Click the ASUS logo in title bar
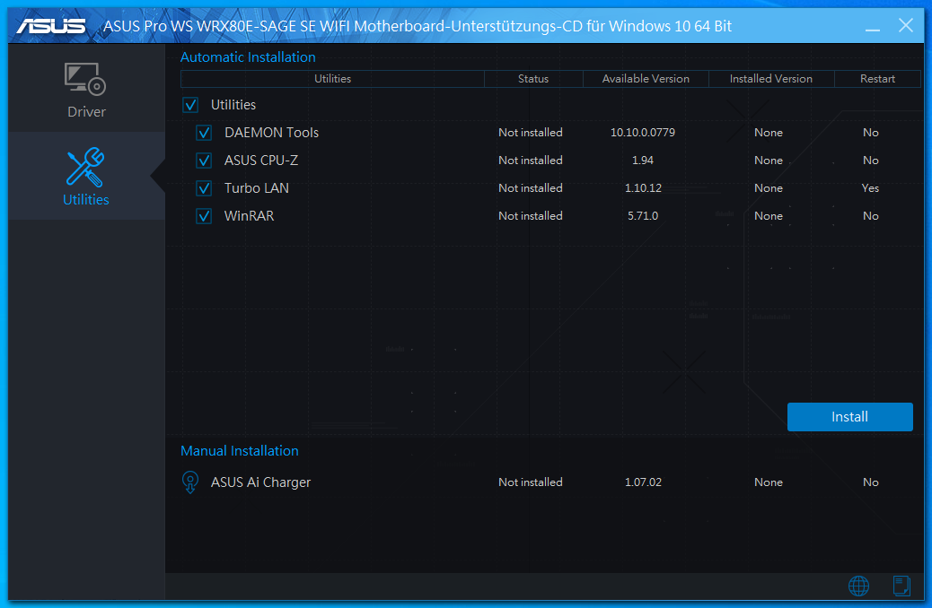 point(51,26)
